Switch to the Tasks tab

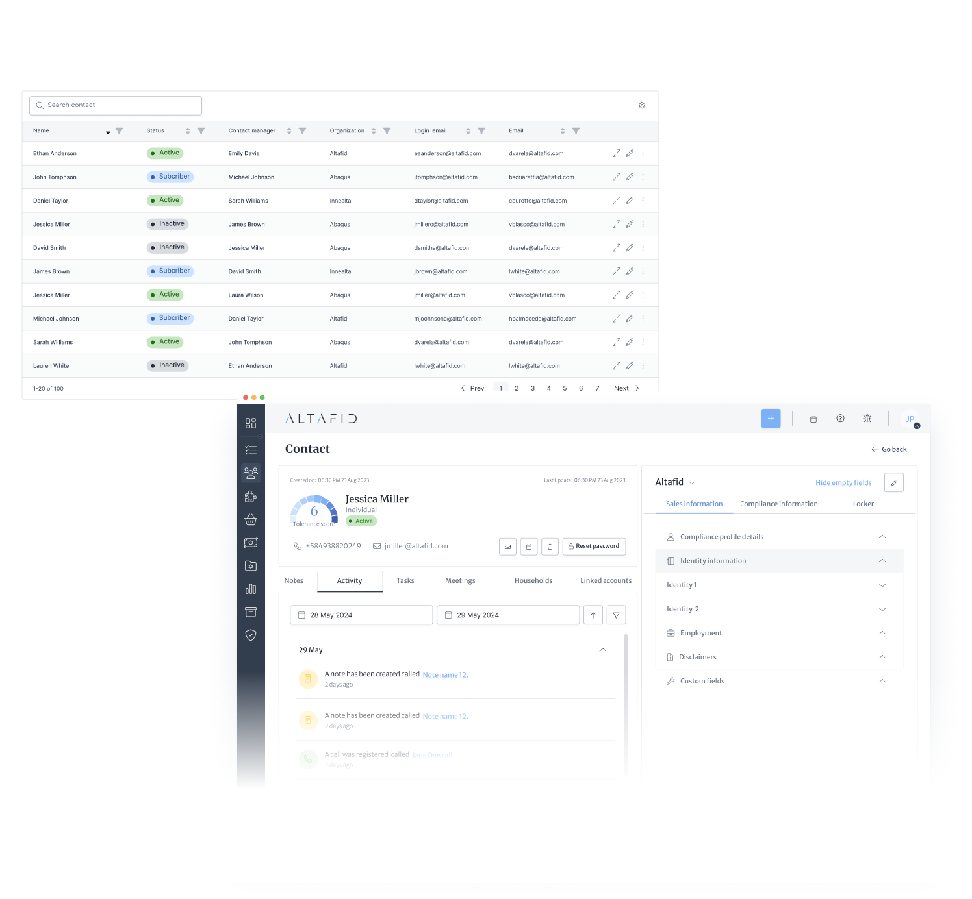click(x=405, y=581)
